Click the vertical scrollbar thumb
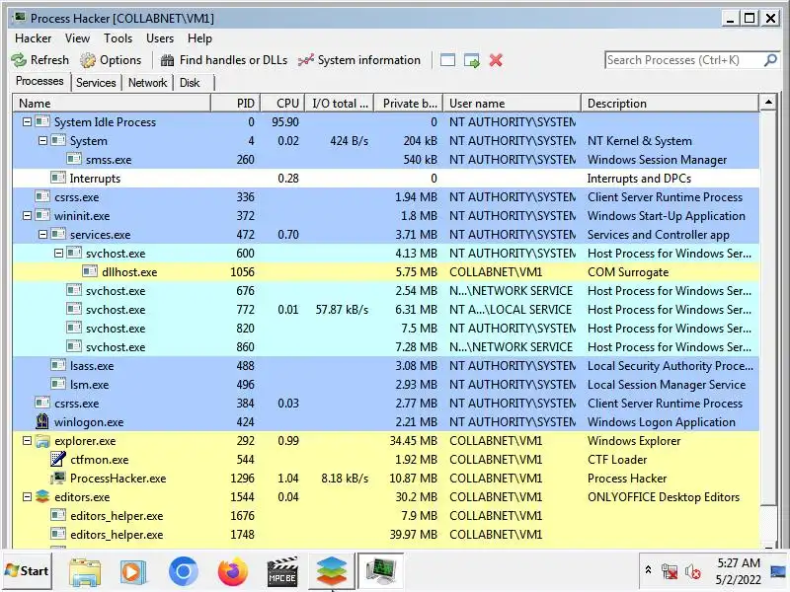 [x=768, y=309]
